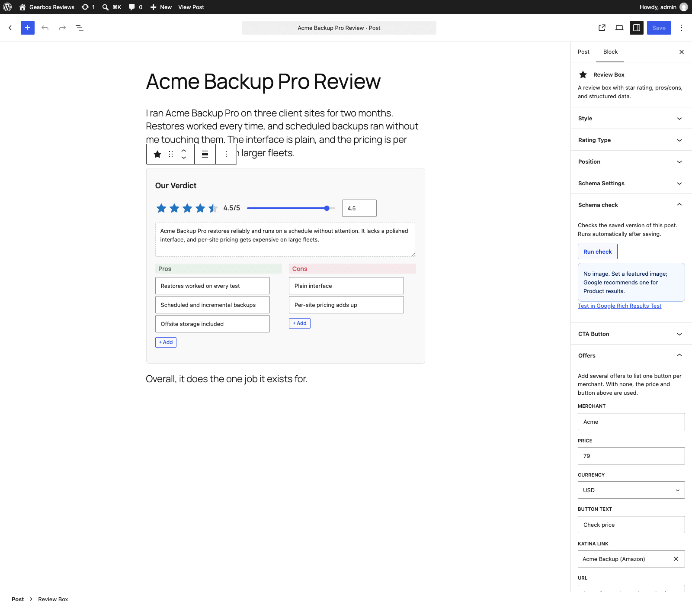Grab the block drag handle
Image resolution: width=692 pixels, height=606 pixels.
171,154
